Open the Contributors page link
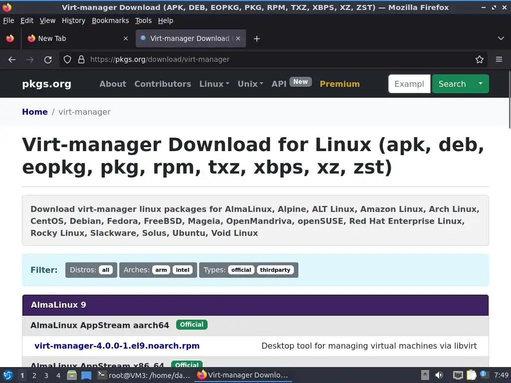511x383 pixels. 163,84
